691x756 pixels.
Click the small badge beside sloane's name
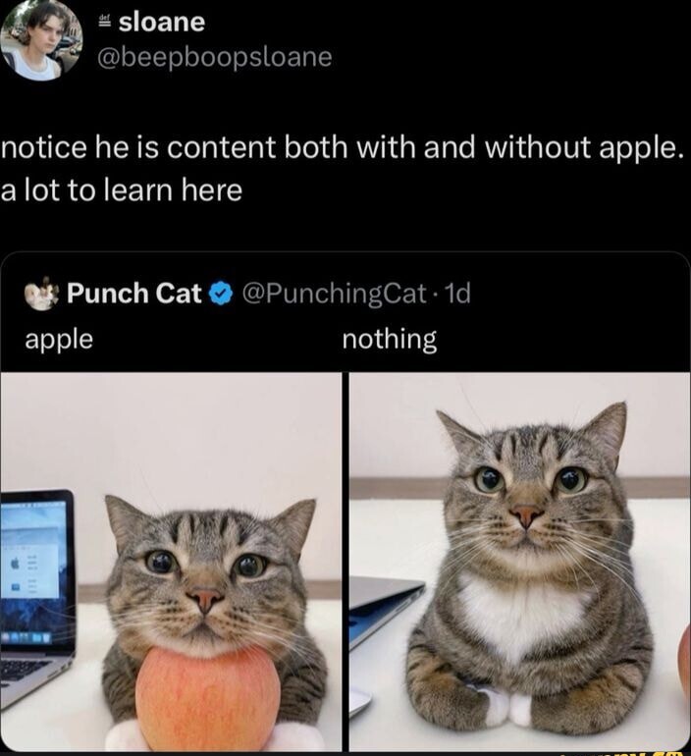pyautogui.click(x=104, y=22)
